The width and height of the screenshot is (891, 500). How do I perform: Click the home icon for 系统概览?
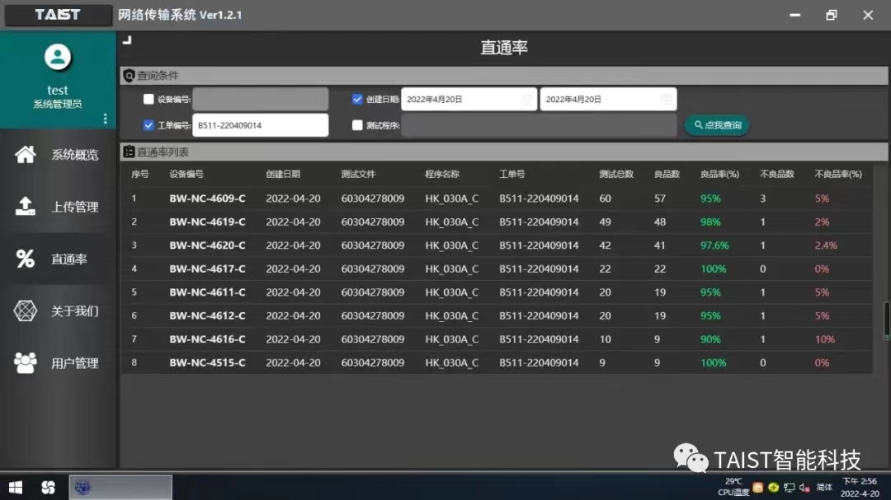(x=25, y=154)
